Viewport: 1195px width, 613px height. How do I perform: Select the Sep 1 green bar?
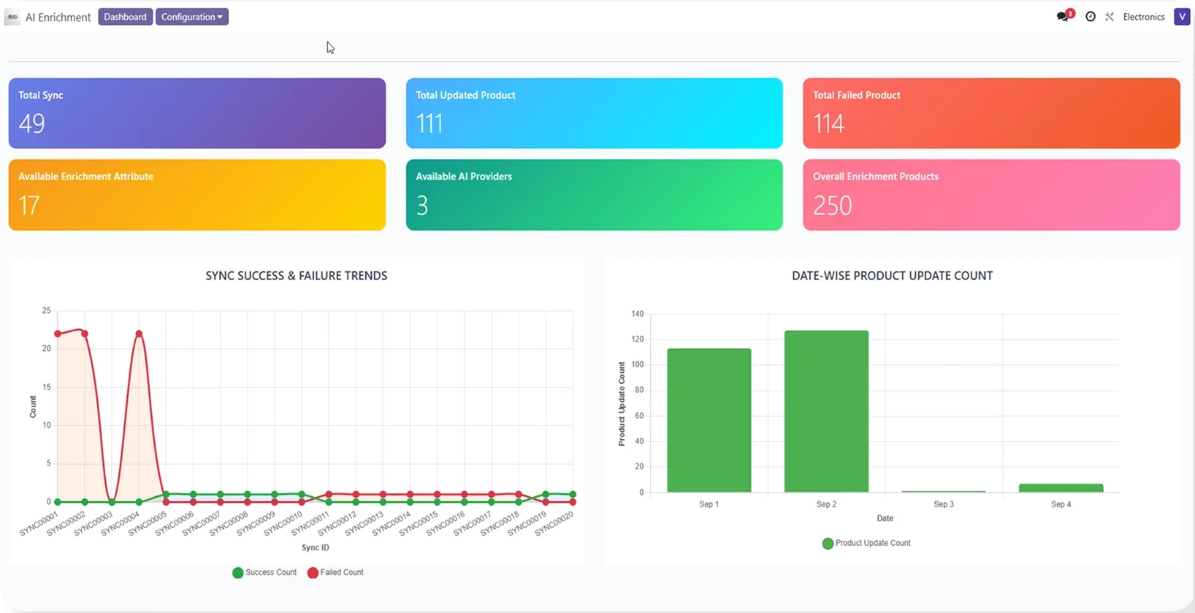[x=709, y=420]
